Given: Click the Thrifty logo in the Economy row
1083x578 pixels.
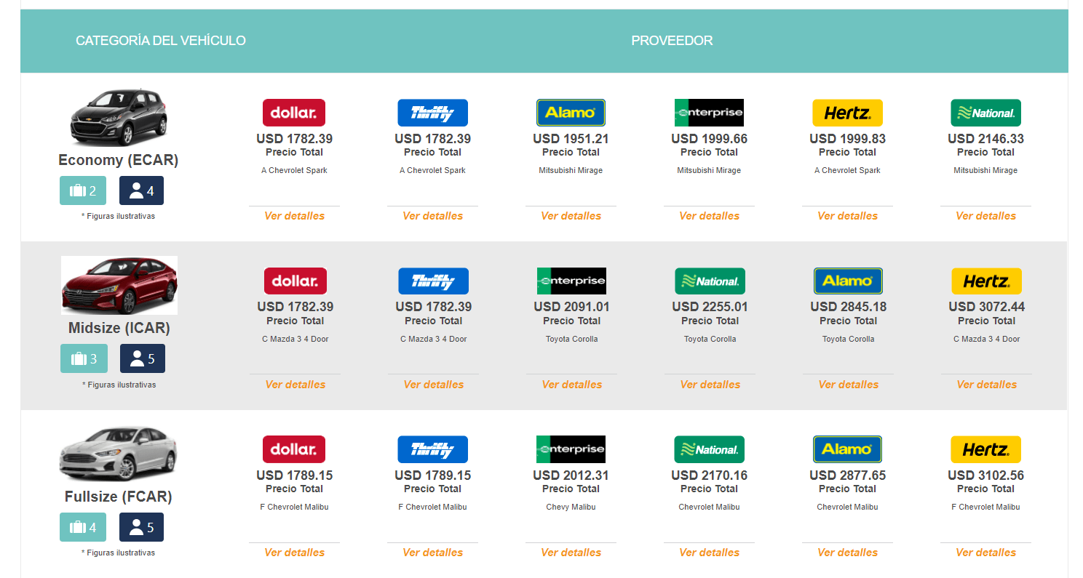Looking at the screenshot, I should point(432,113).
